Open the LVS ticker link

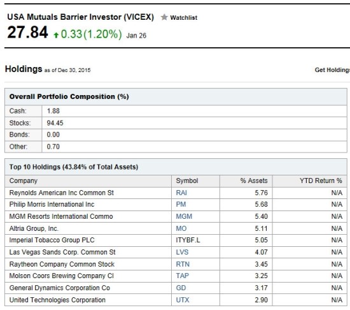pos(182,253)
